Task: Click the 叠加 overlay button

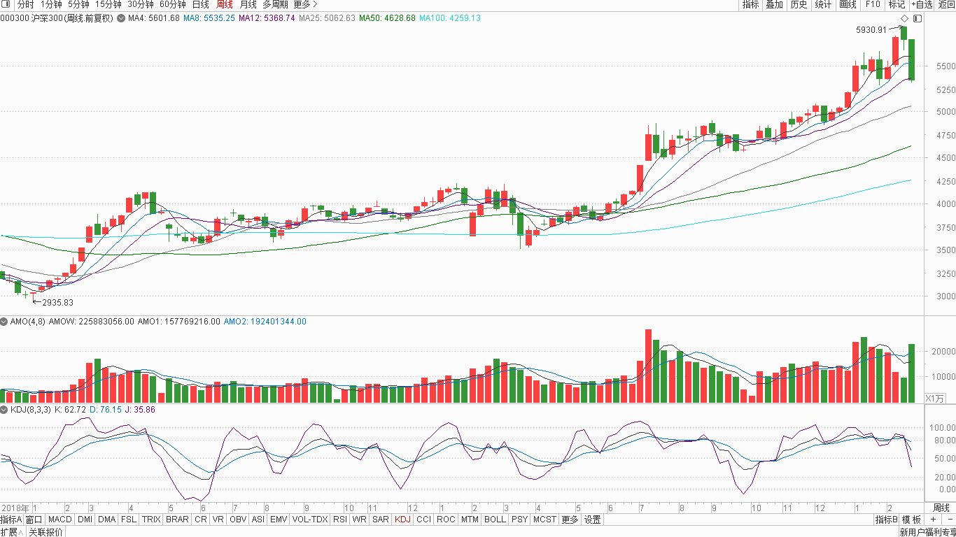Action: pos(774,4)
